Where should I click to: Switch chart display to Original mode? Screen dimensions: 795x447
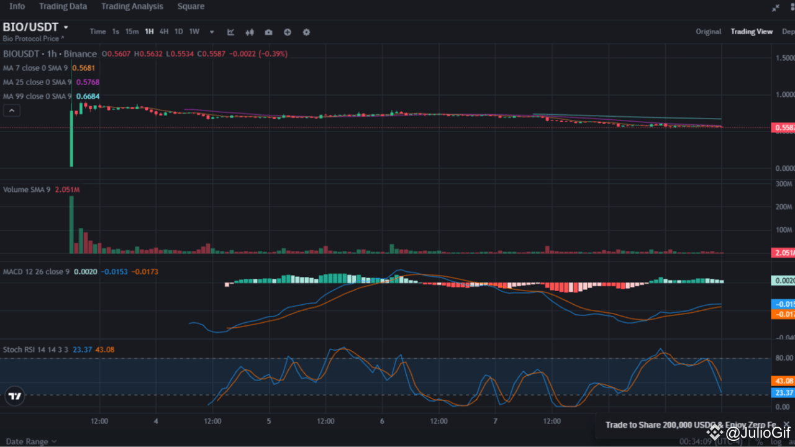pyautogui.click(x=708, y=31)
